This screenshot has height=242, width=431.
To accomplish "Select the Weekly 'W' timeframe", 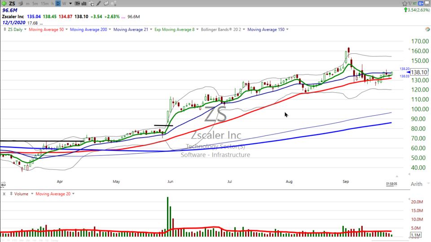I will pyautogui.click(x=64, y=4).
